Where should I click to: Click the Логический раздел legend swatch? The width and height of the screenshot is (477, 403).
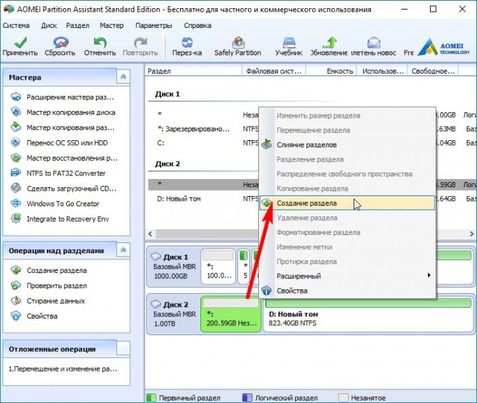[247, 398]
